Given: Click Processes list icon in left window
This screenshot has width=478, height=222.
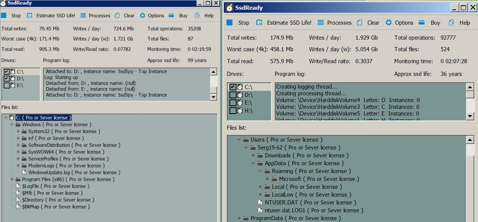Looking at the screenshot, I should pos(83,16).
